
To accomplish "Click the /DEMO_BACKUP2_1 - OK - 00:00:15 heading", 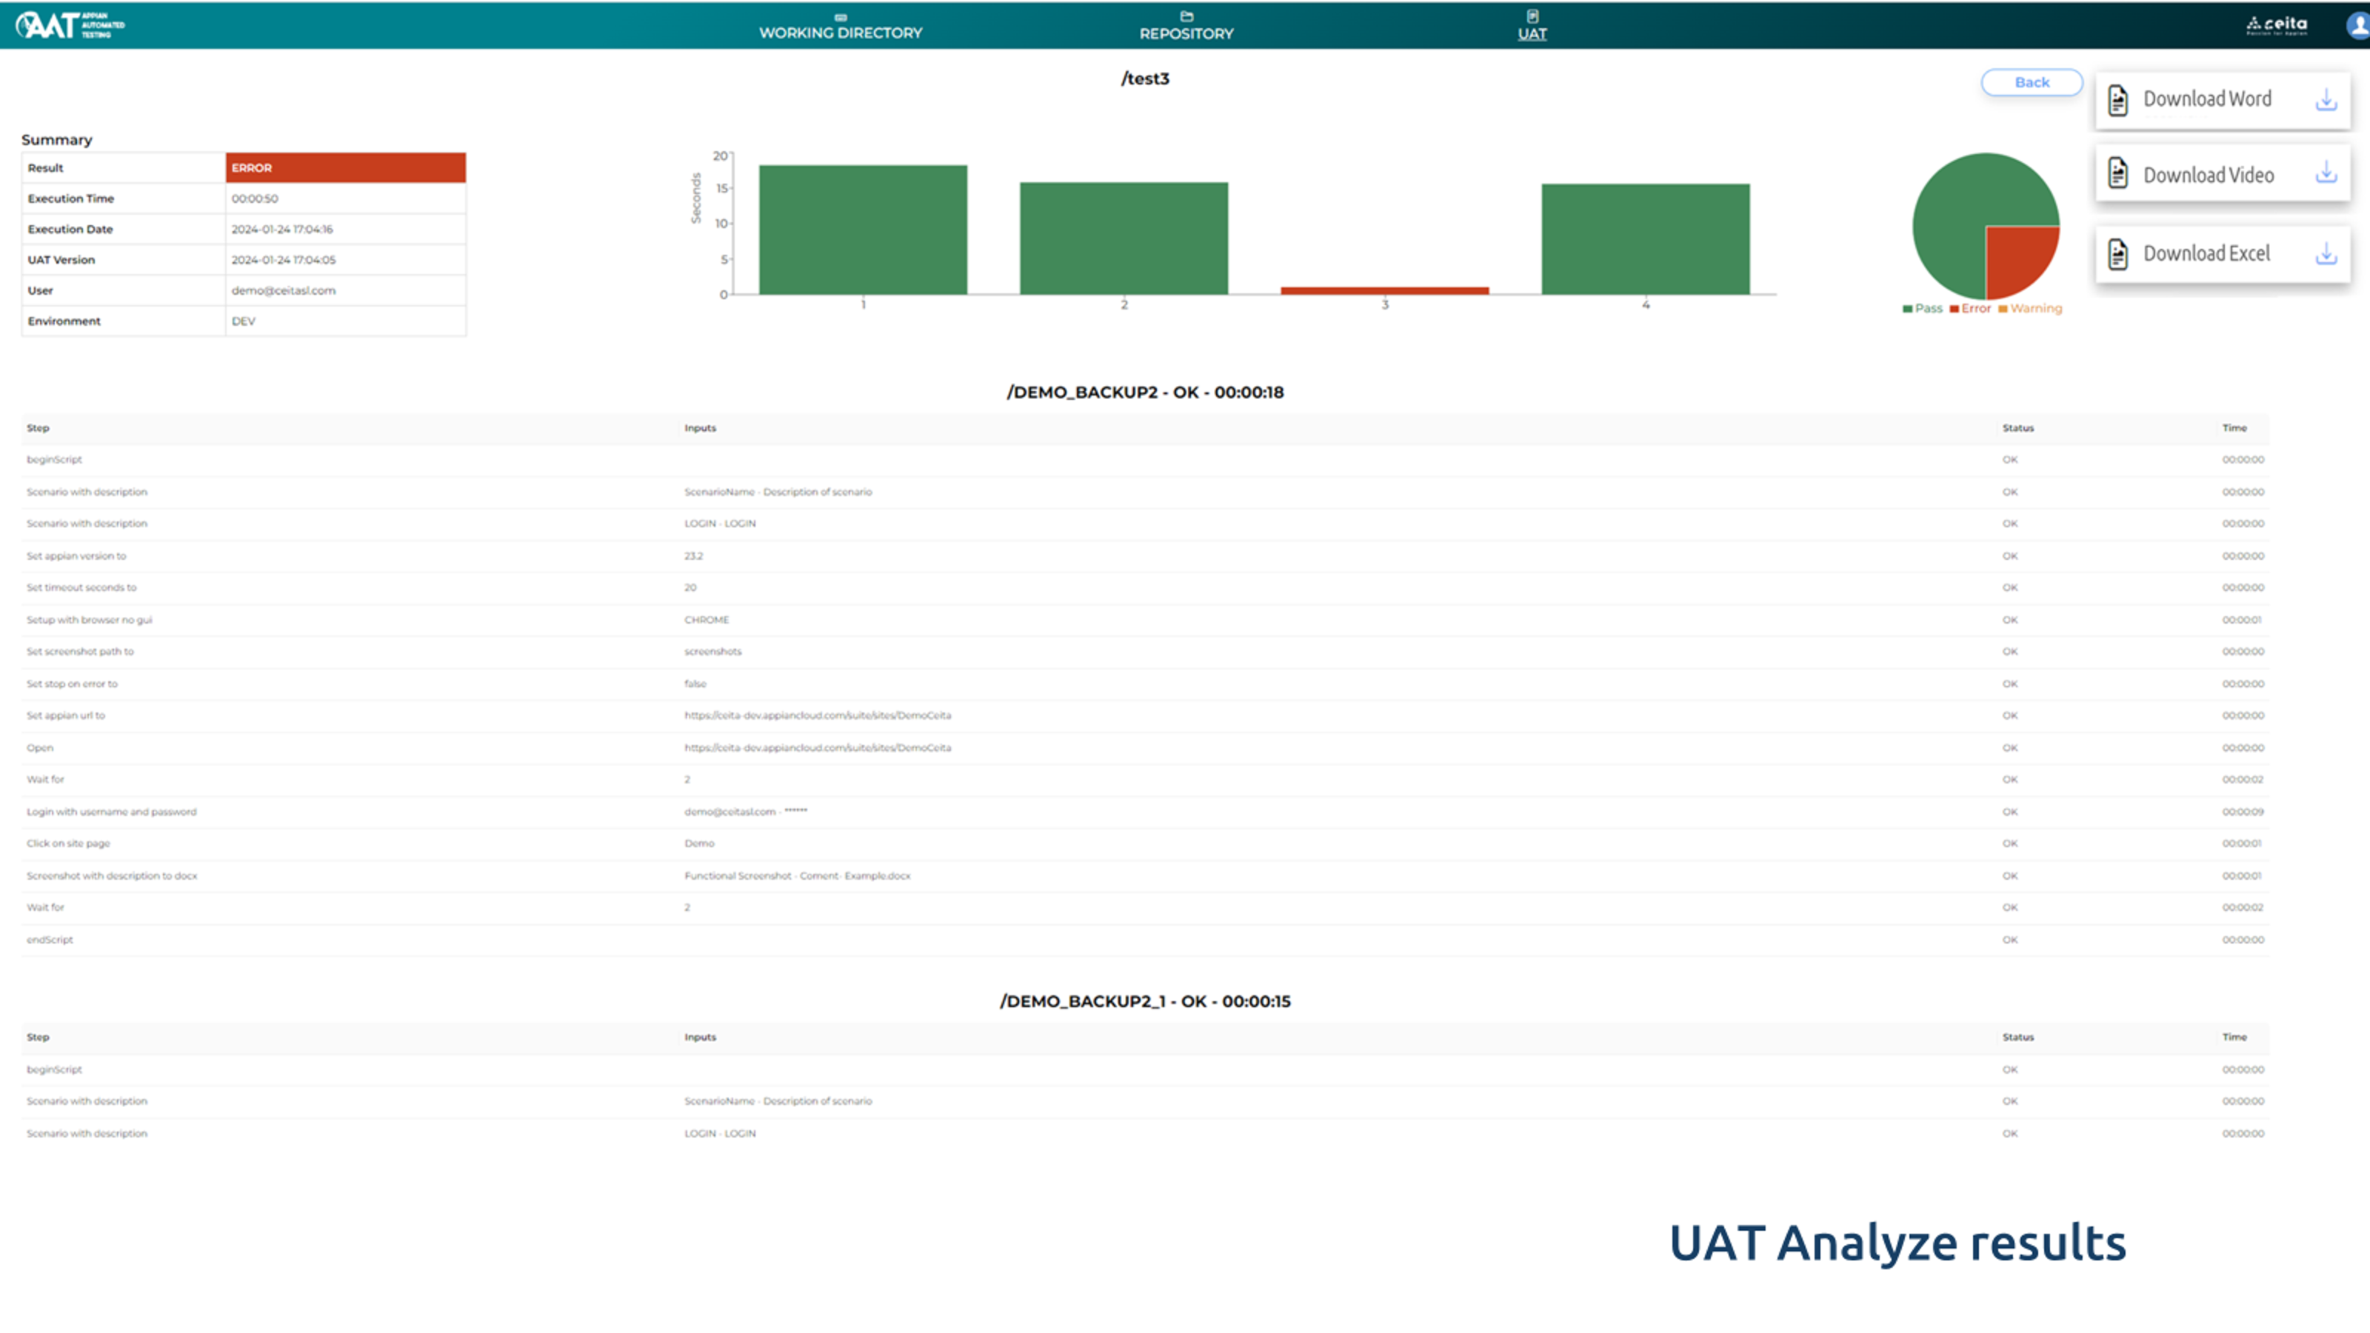I will click(x=1144, y=1001).
